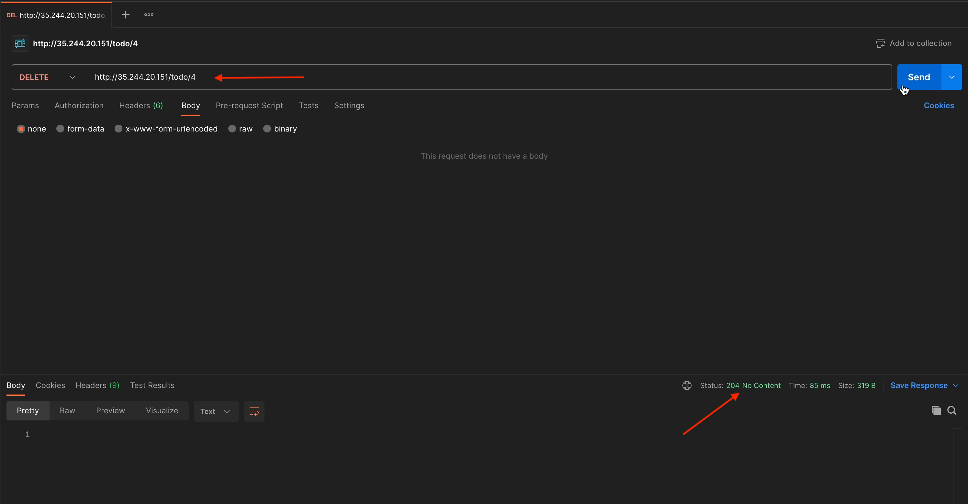Open a new request tab with plus icon
The height and width of the screenshot is (504, 968).
[126, 15]
